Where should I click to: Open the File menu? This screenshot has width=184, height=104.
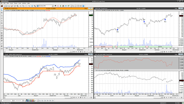[2, 3]
